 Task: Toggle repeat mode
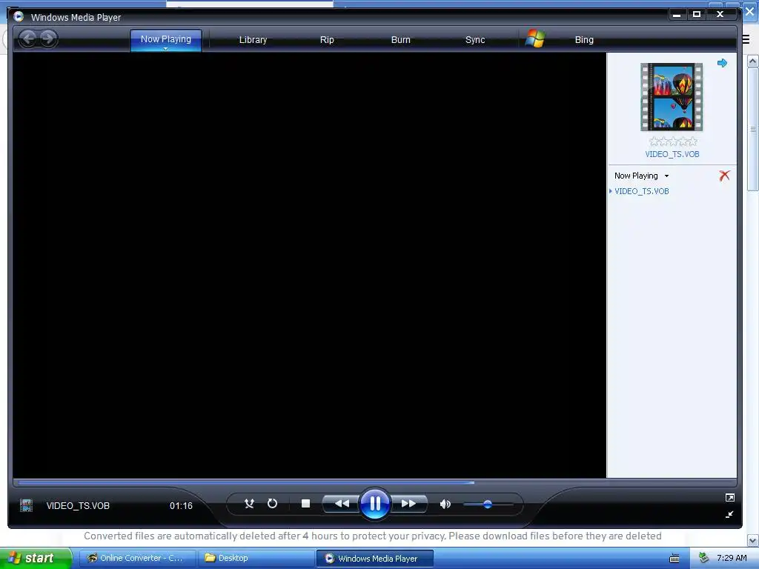click(x=272, y=504)
